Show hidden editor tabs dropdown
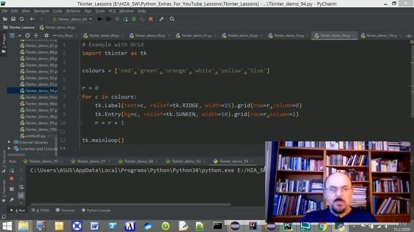414x232 pixels. coord(408,36)
